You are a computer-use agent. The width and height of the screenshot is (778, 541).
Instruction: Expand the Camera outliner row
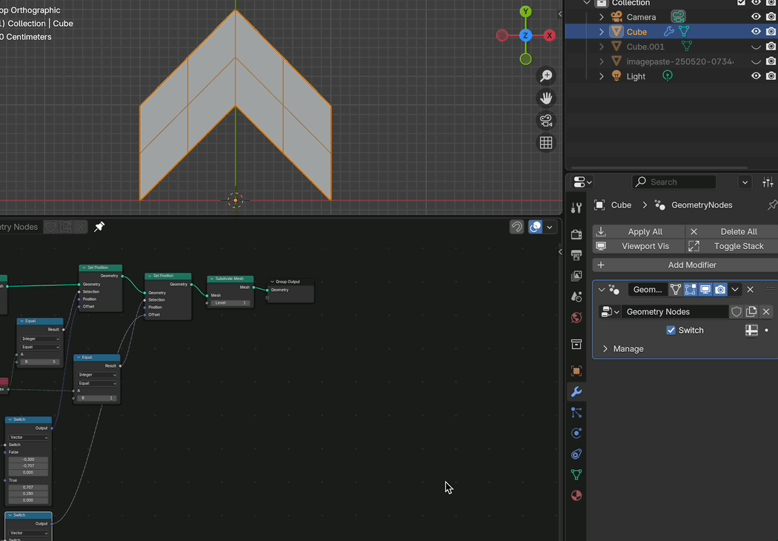tap(602, 17)
